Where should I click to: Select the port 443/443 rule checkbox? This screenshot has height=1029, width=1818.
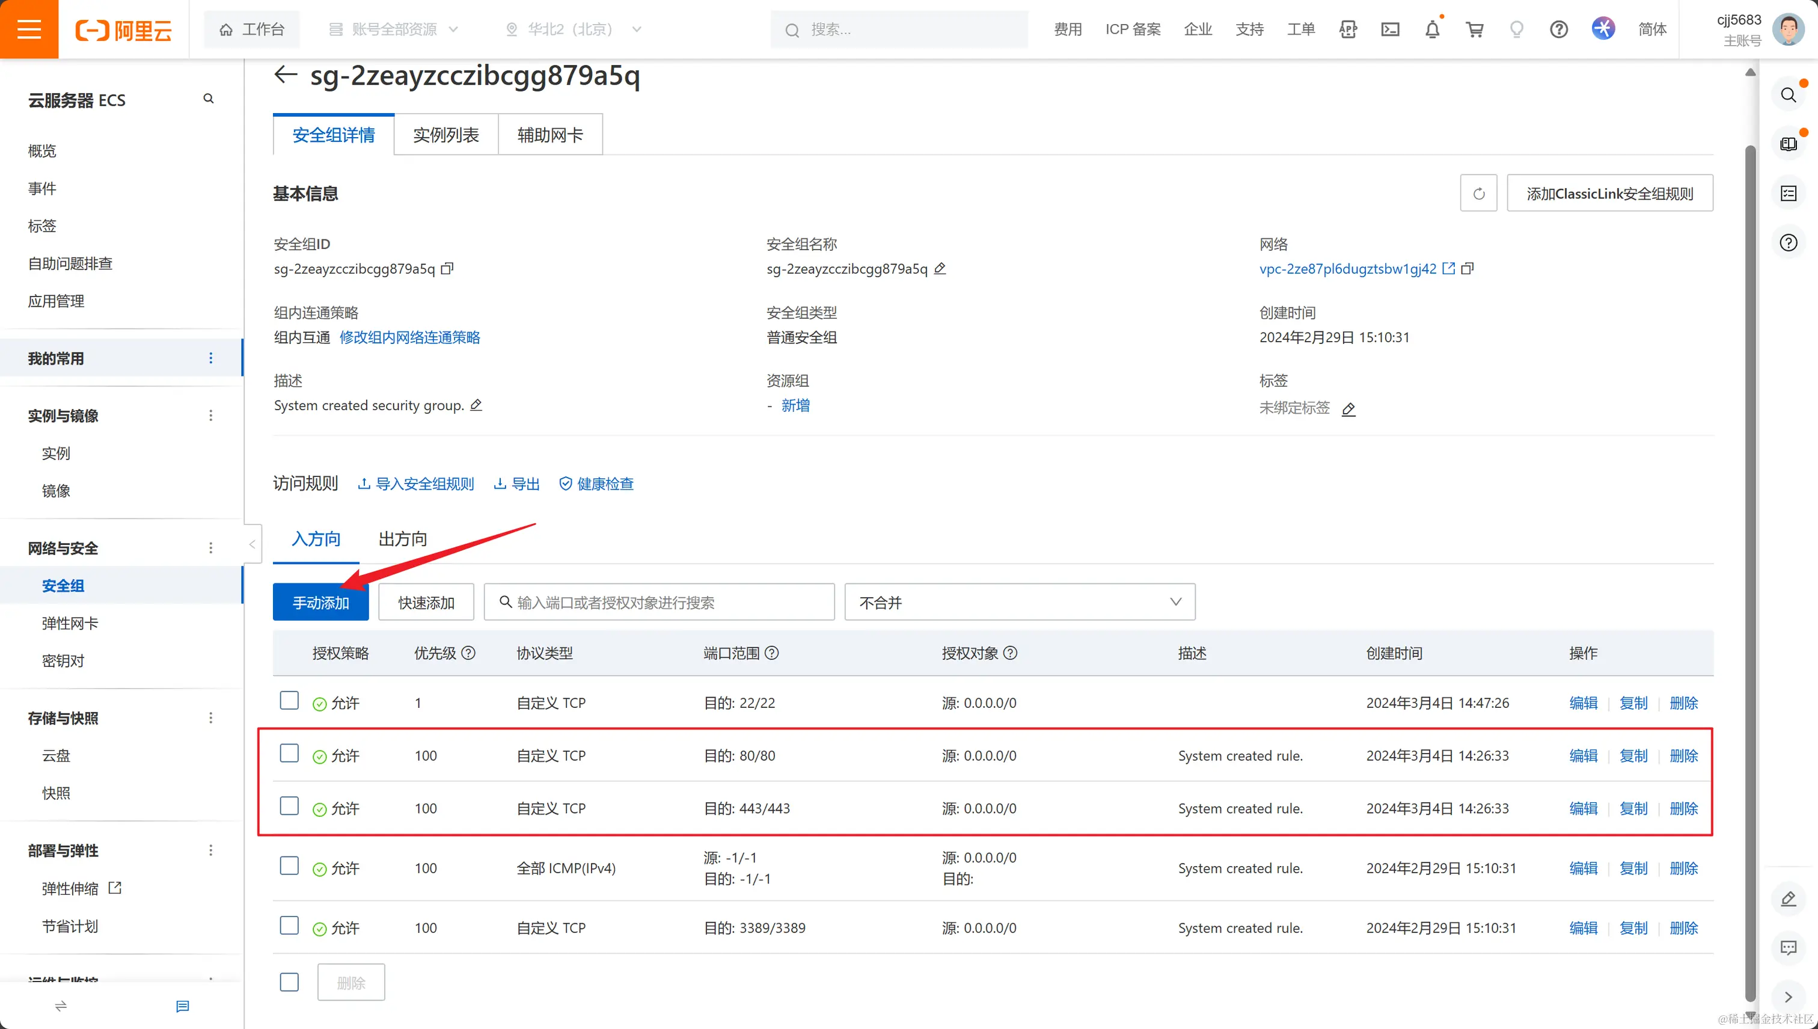(x=289, y=806)
